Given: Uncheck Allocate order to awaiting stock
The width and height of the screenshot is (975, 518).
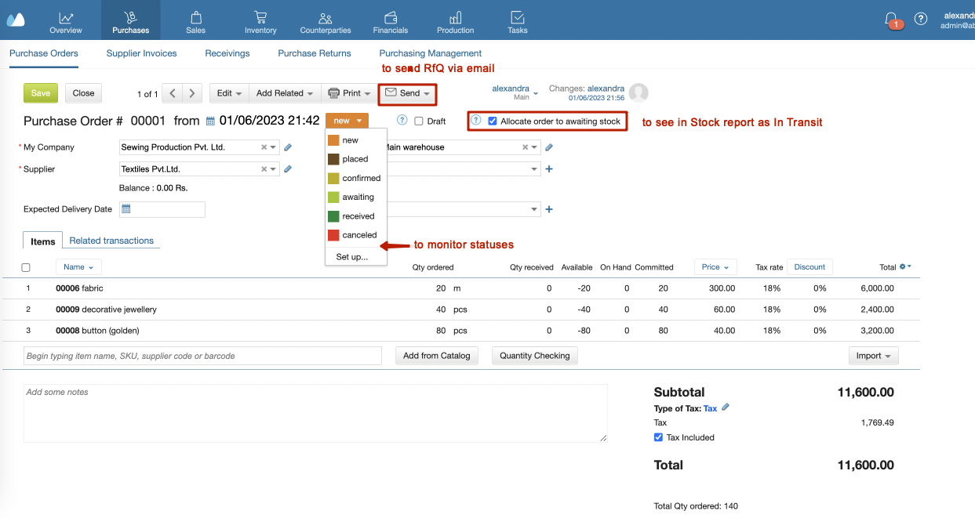Looking at the screenshot, I should pyautogui.click(x=493, y=121).
